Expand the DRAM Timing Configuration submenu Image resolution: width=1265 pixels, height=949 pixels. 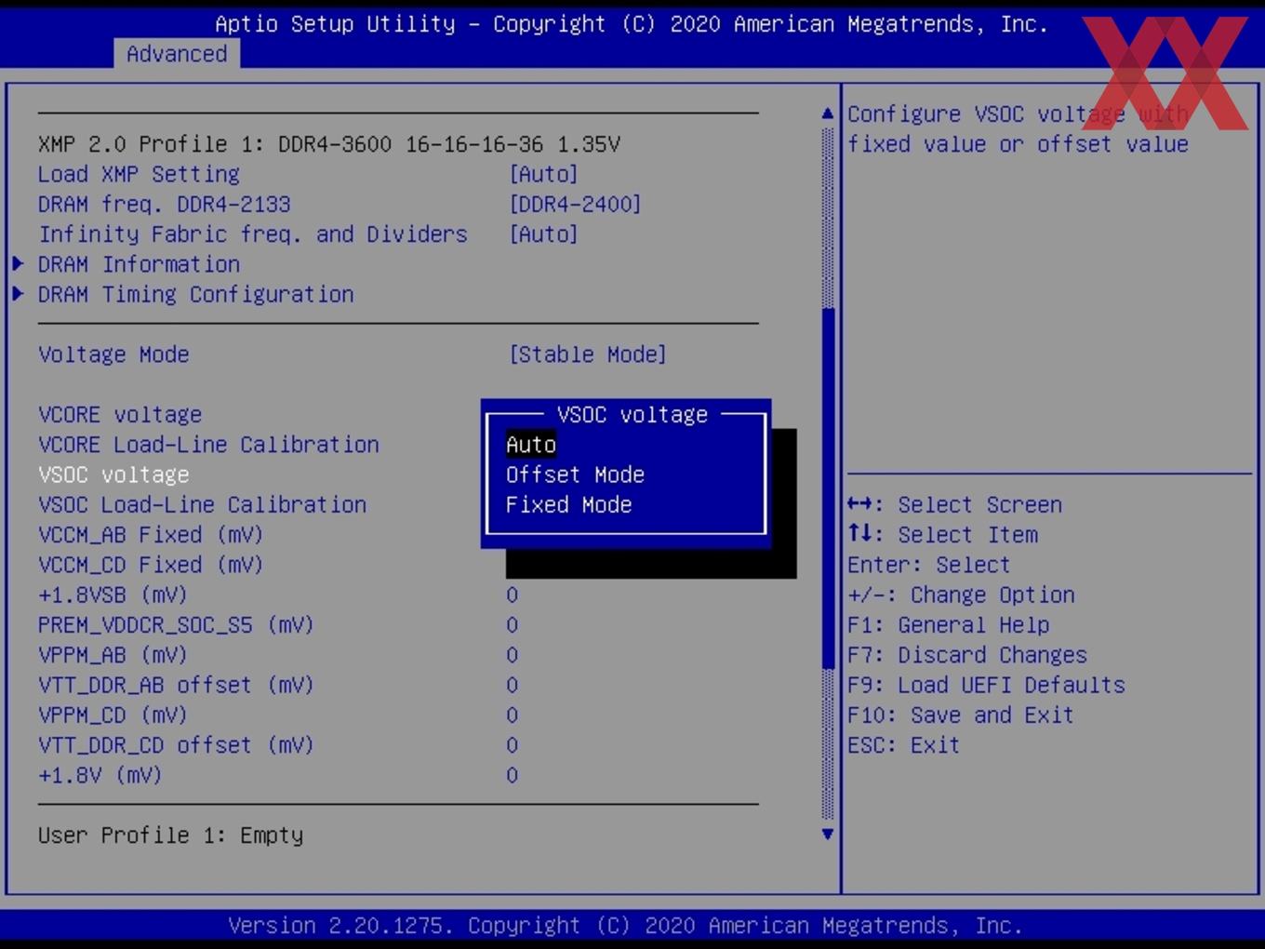195,294
